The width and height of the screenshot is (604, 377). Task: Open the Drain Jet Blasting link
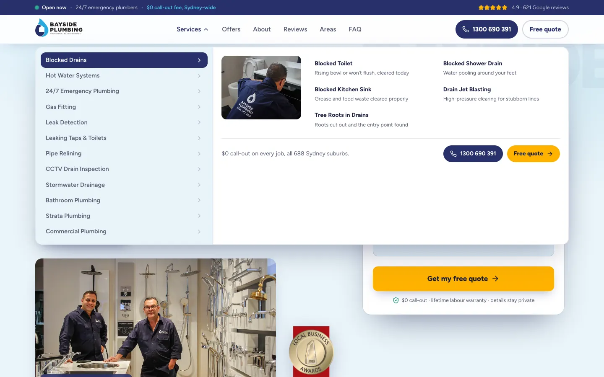pos(491,94)
